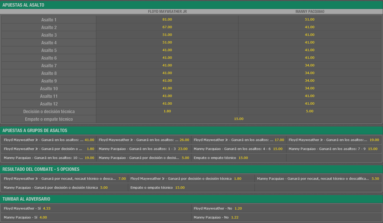Image resolution: width=383 pixels, height=223 pixels.
Task: Choose Manny Pacquiao - No 1.22
Action: pyautogui.click(x=286, y=217)
